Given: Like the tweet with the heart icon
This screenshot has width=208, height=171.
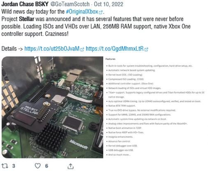Looking at the screenshot, I should (x=38, y=166).
